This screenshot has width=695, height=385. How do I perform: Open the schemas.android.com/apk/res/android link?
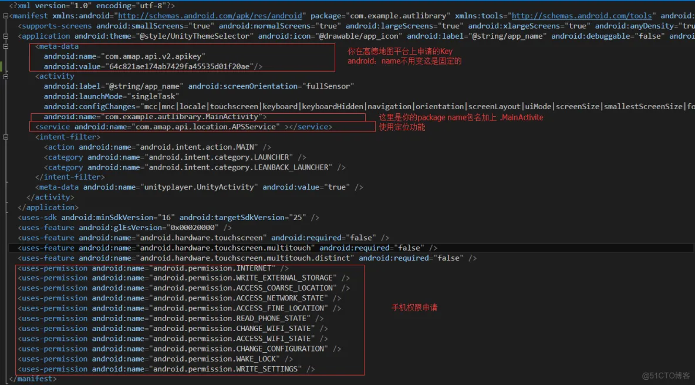(210, 16)
